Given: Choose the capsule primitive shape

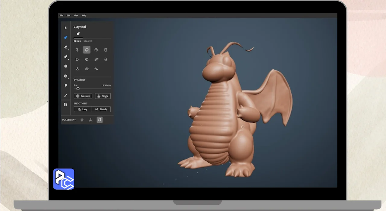Looking at the screenshot, I should pos(96,59).
